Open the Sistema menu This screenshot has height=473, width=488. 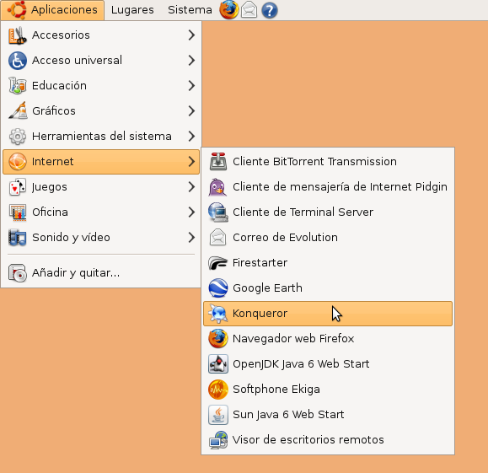(x=190, y=10)
